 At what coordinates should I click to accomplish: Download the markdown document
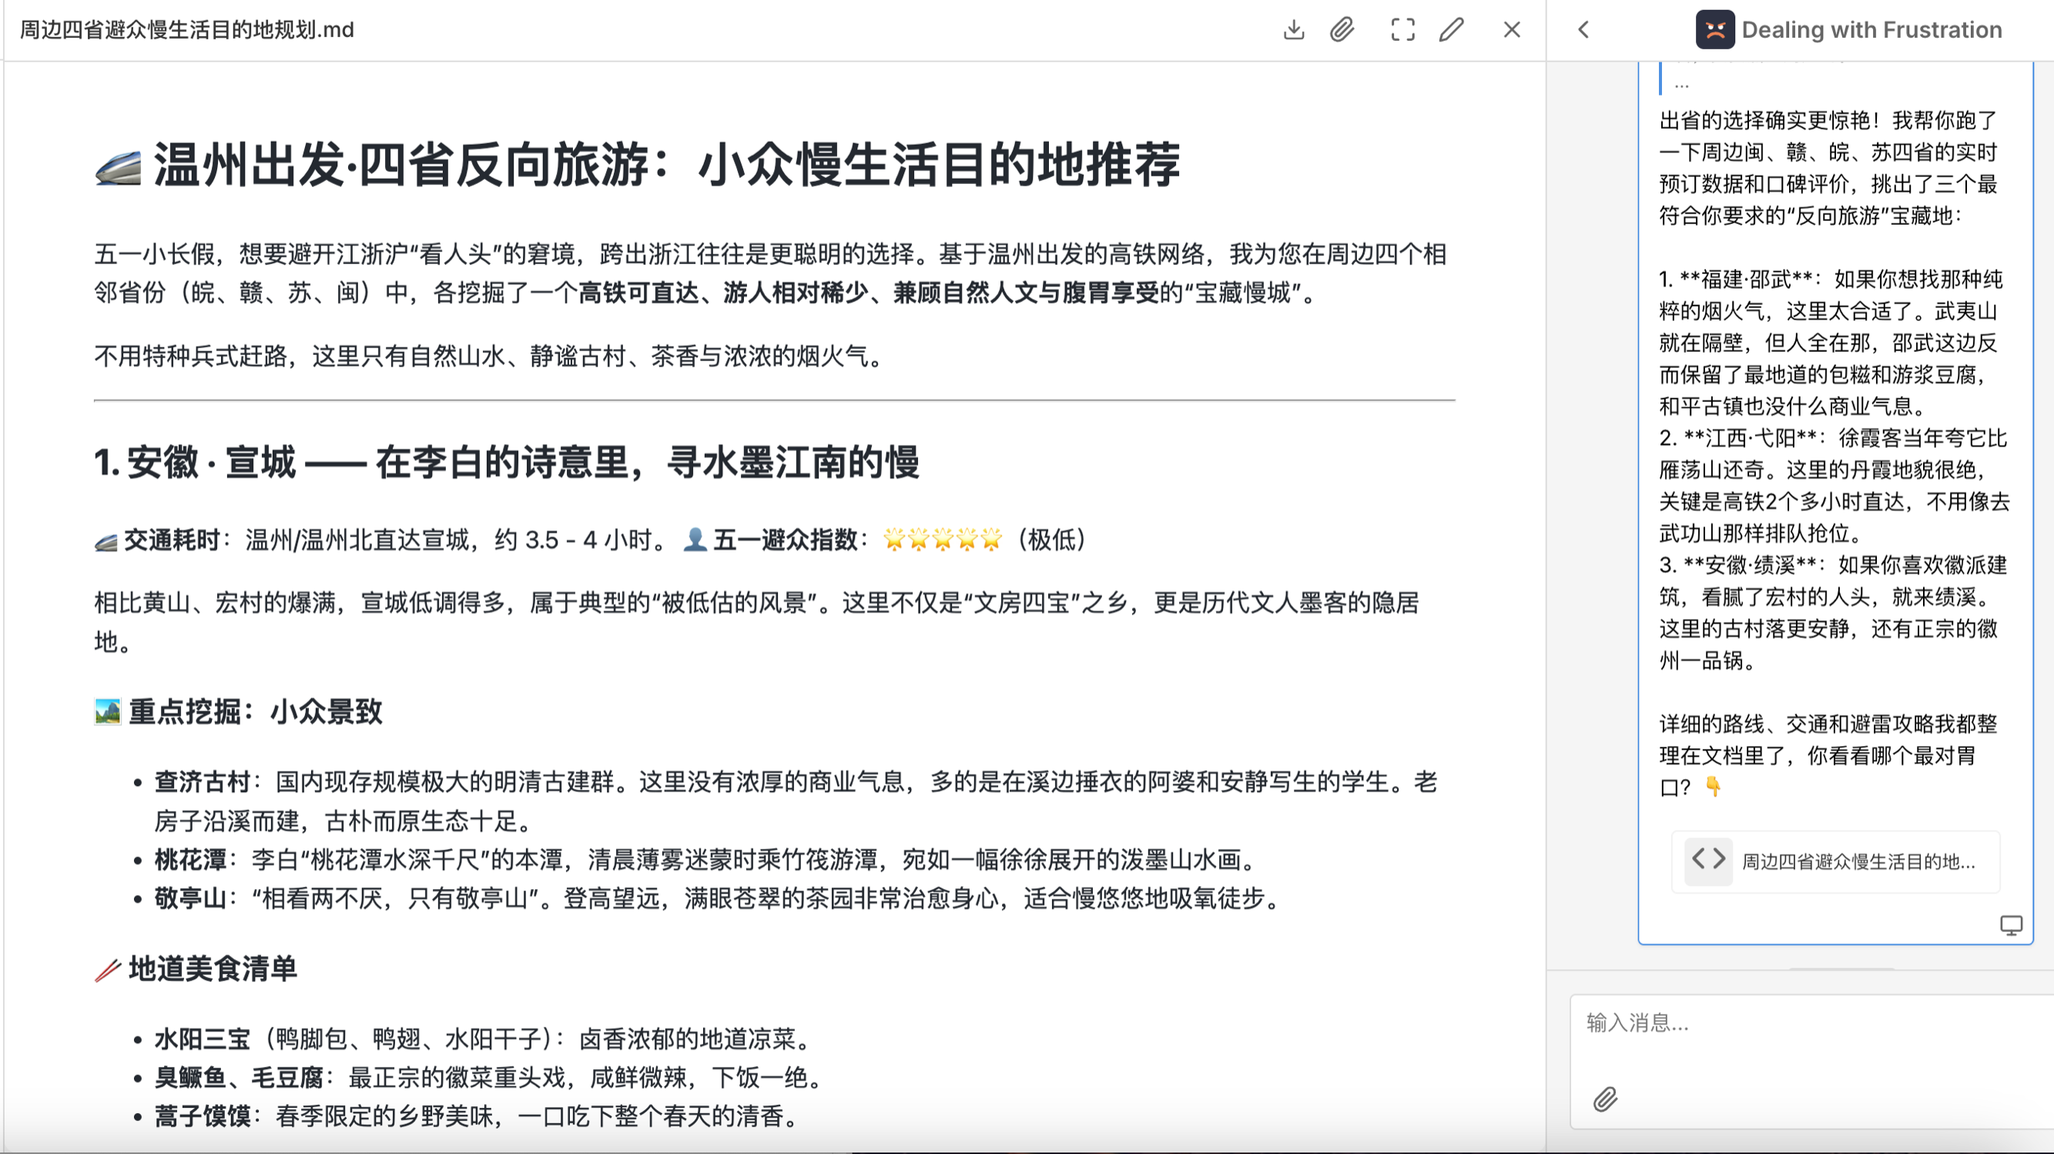tap(1293, 29)
